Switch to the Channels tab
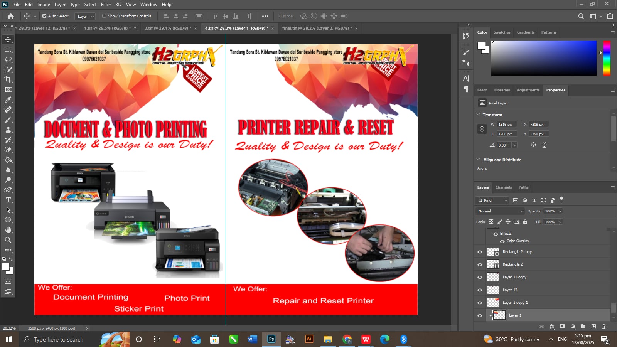The height and width of the screenshot is (347, 617). (x=503, y=187)
